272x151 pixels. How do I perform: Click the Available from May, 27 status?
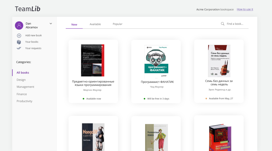[x=219, y=98]
